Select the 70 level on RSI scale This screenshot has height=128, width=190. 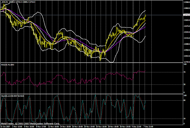[x=185, y=72]
